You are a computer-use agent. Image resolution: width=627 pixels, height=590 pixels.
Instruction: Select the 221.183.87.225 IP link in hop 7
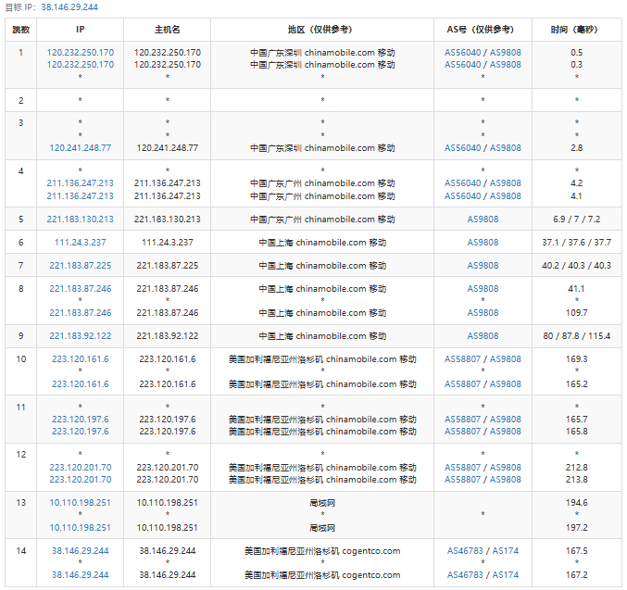point(81,266)
